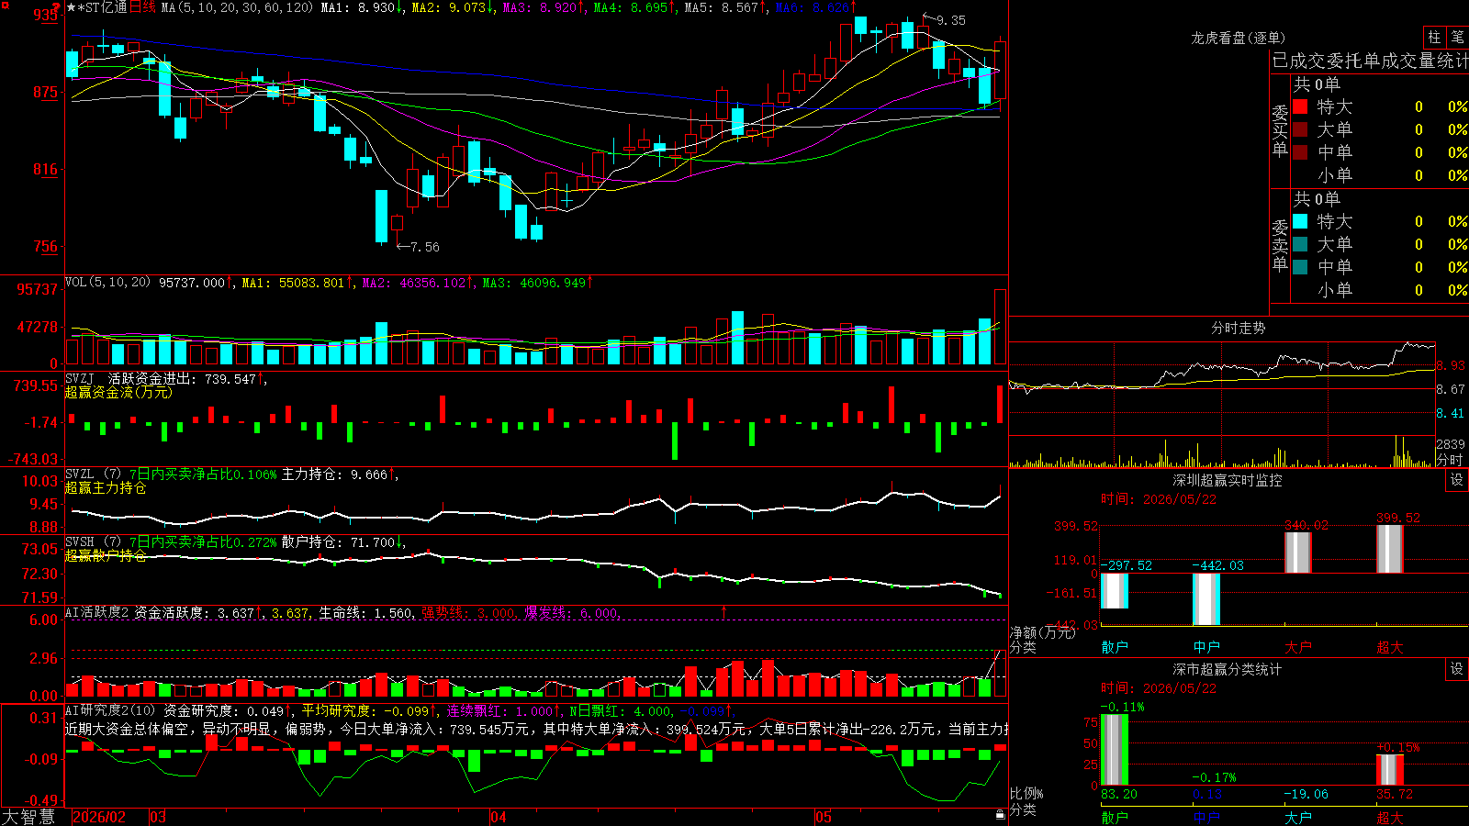Click the 日线 period label
Viewport: 1469px width, 826px height.
pyautogui.click(x=143, y=7)
